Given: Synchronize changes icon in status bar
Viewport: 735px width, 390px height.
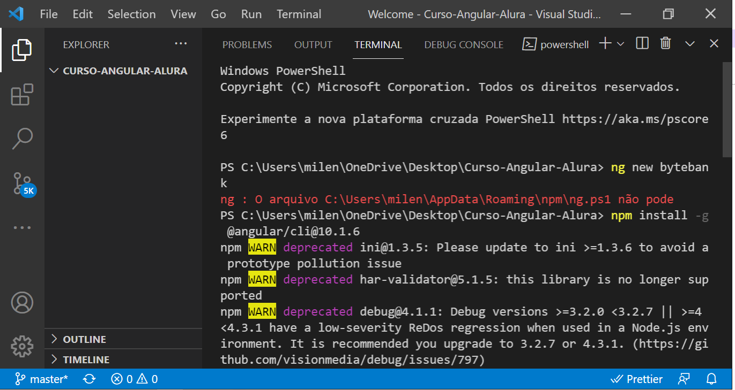Looking at the screenshot, I should point(89,379).
